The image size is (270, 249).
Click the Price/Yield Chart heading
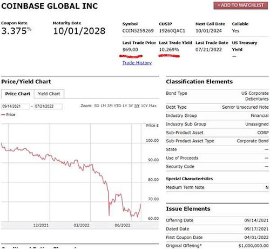(26, 82)
